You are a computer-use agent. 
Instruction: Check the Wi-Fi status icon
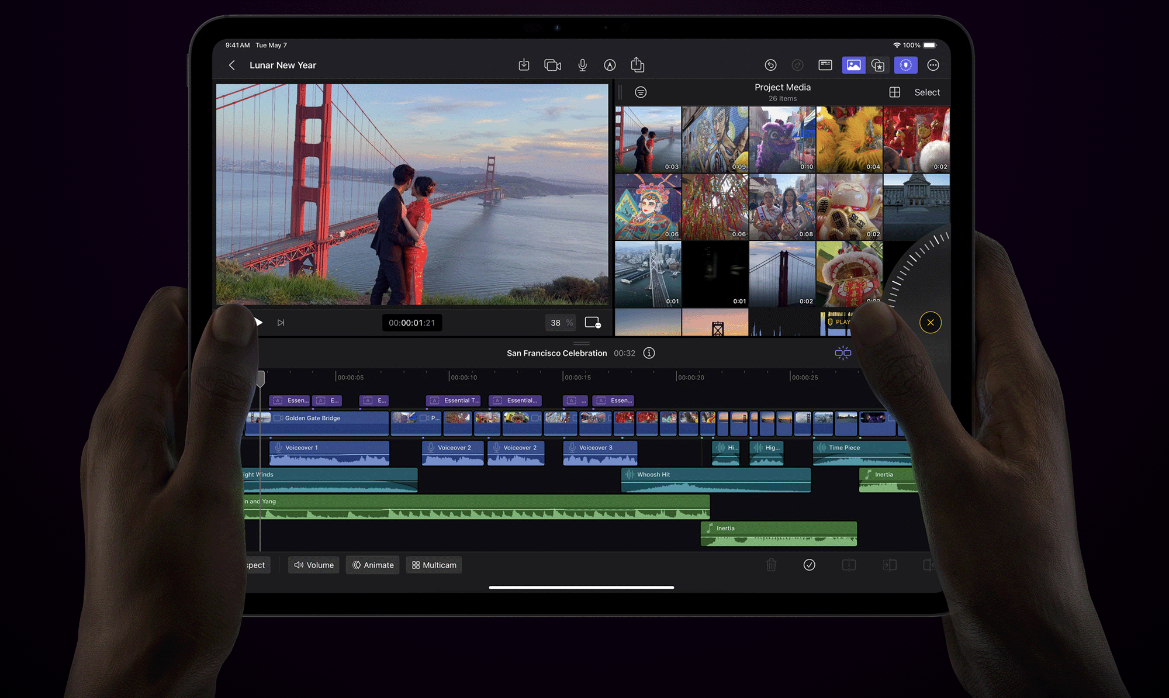(x=897, y=45)
